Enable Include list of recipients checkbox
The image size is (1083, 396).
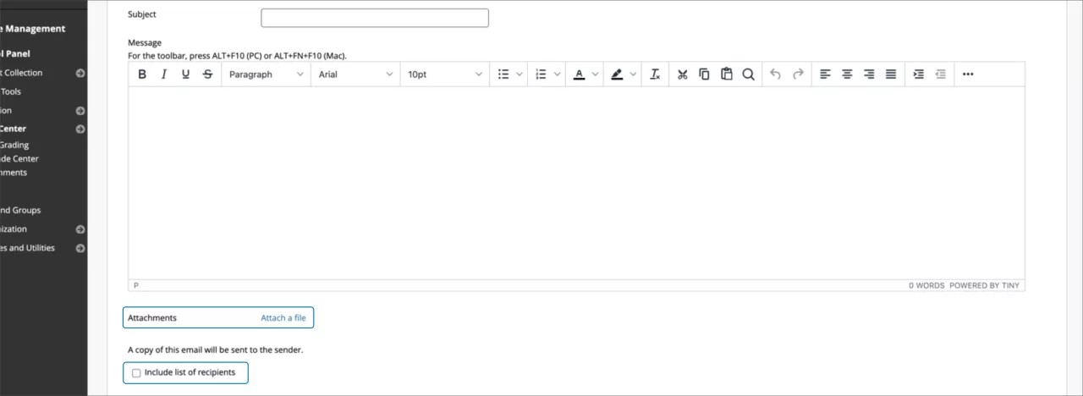point(136,373)
